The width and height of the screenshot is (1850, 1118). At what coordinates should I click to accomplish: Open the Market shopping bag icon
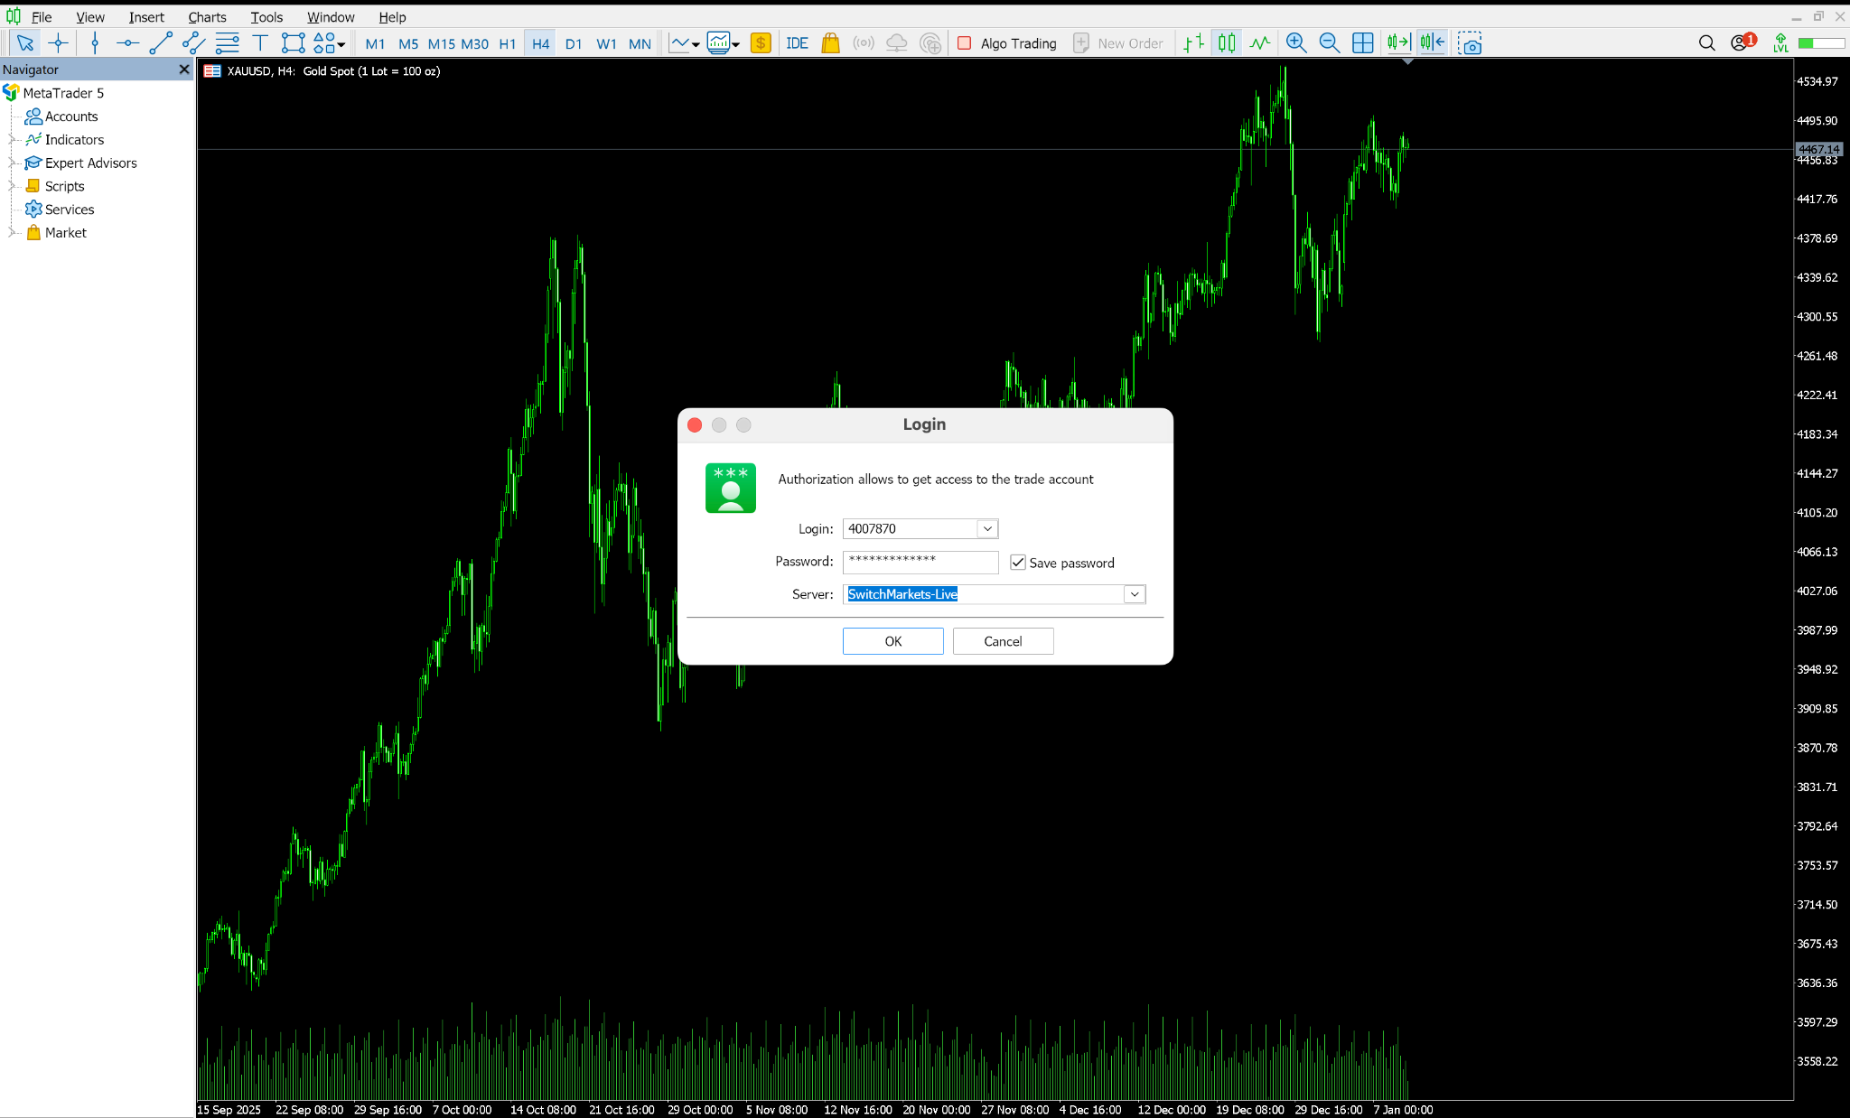coord(830,42)
